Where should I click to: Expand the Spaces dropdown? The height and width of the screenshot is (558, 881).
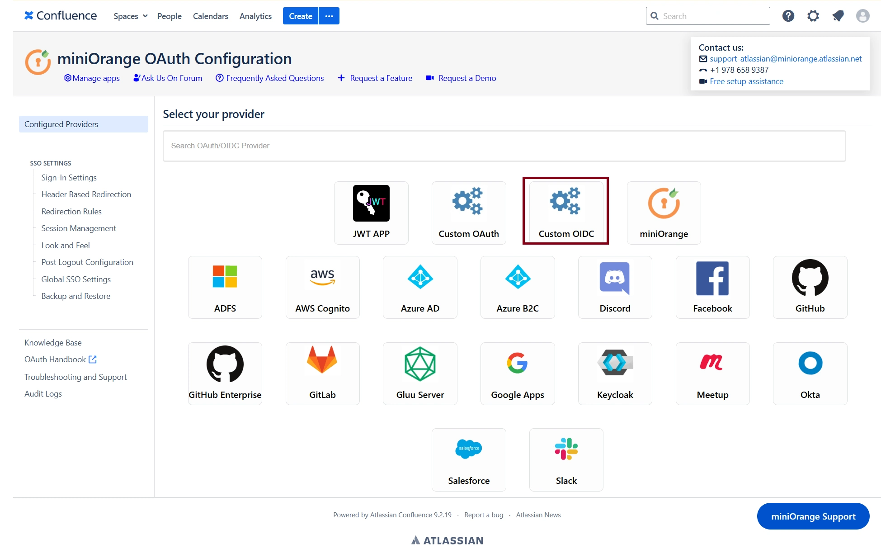tap(131, 16)
